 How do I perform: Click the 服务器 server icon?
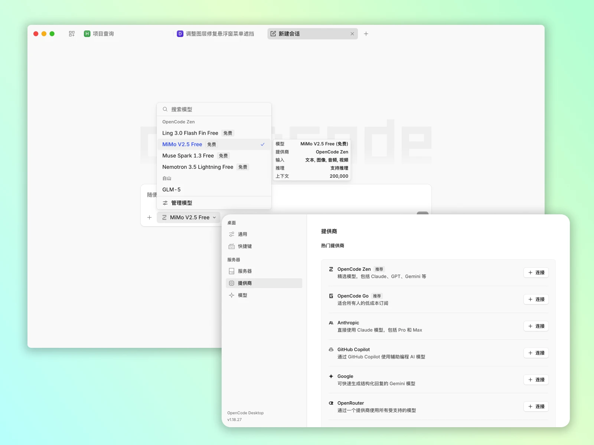click(x=232, y=271)
